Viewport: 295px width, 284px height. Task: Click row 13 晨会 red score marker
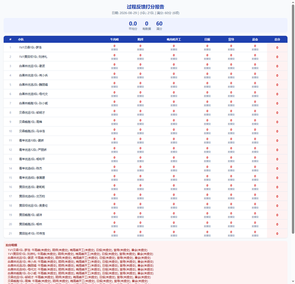255,157
